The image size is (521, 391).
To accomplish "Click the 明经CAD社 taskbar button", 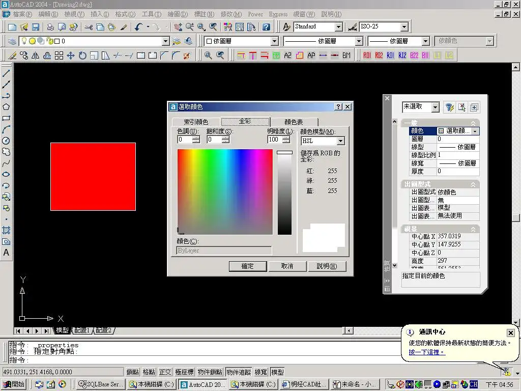I will [305, 384].
